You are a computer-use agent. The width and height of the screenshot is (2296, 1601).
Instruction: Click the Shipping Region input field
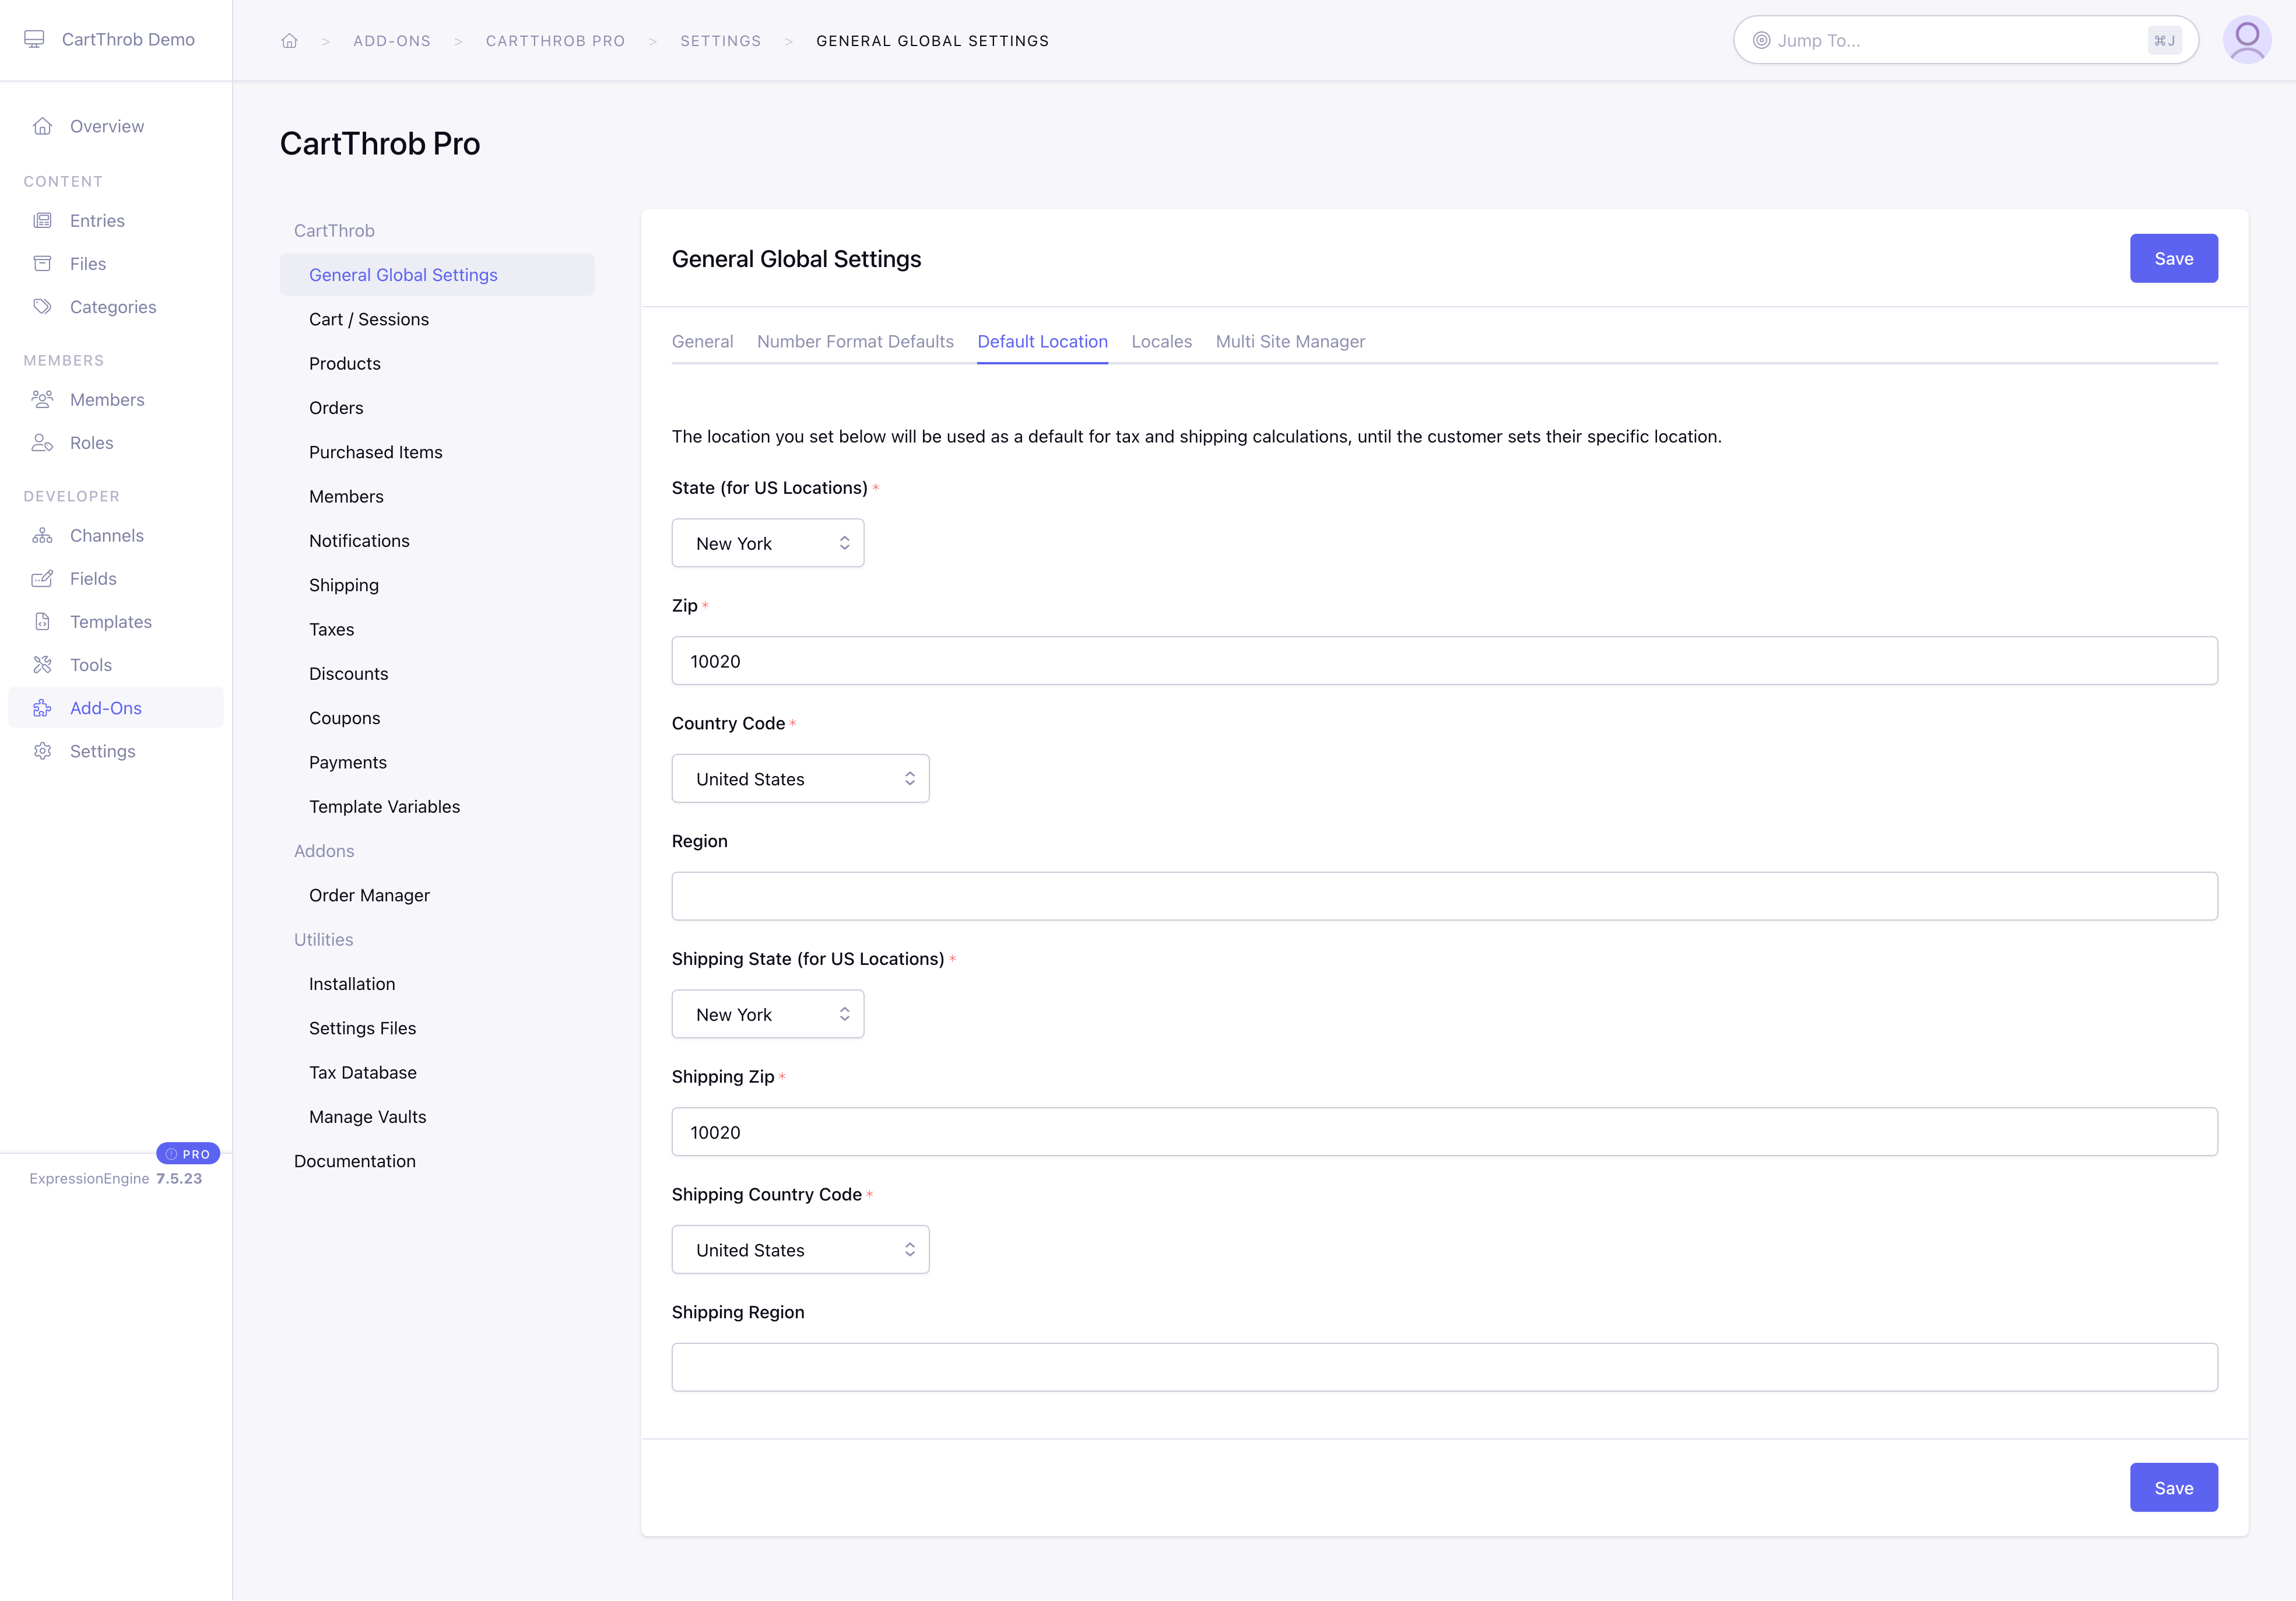[x=1444, y=1367]
